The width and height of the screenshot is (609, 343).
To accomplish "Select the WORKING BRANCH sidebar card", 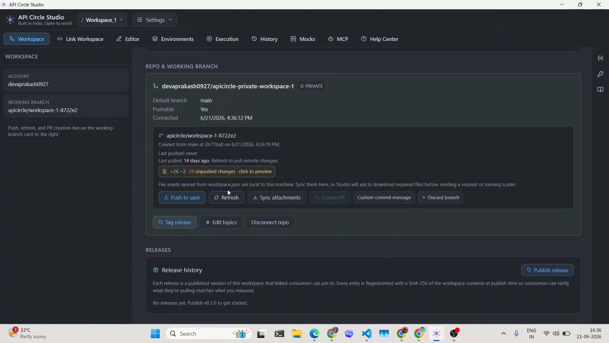I will click(66, 106).
